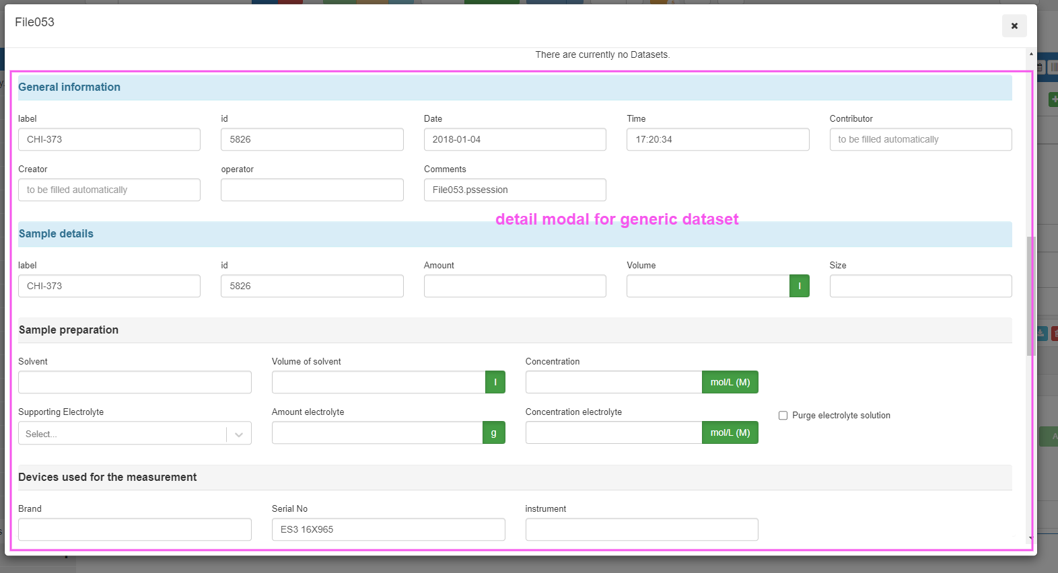
Task: Click the Amount field in Sample details
Action: (514, 286)
